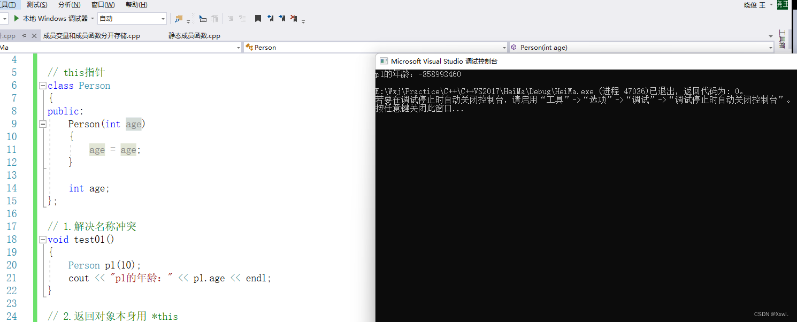Click the console line "按任意键关闭此窗口..."
797x322 pixels.
pos(420,109)
